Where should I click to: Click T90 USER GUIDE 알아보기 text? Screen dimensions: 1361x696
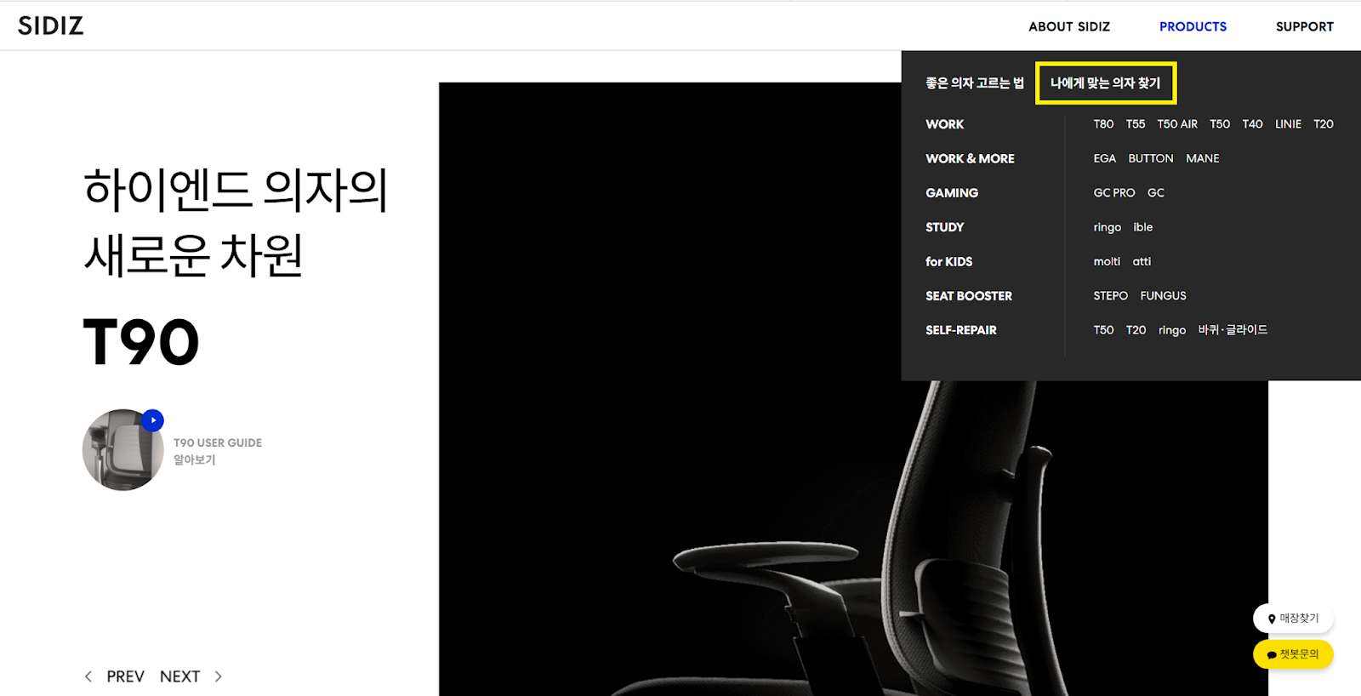pyautogui.click(x=218, y=451)
